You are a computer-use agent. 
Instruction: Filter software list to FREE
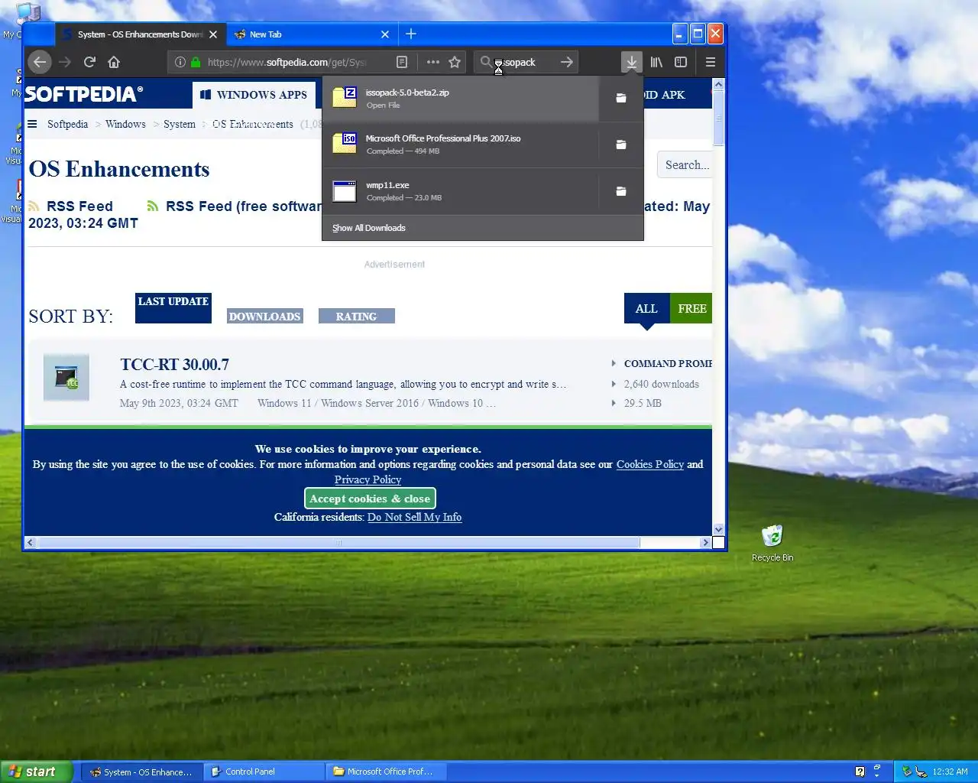point(691,308)
